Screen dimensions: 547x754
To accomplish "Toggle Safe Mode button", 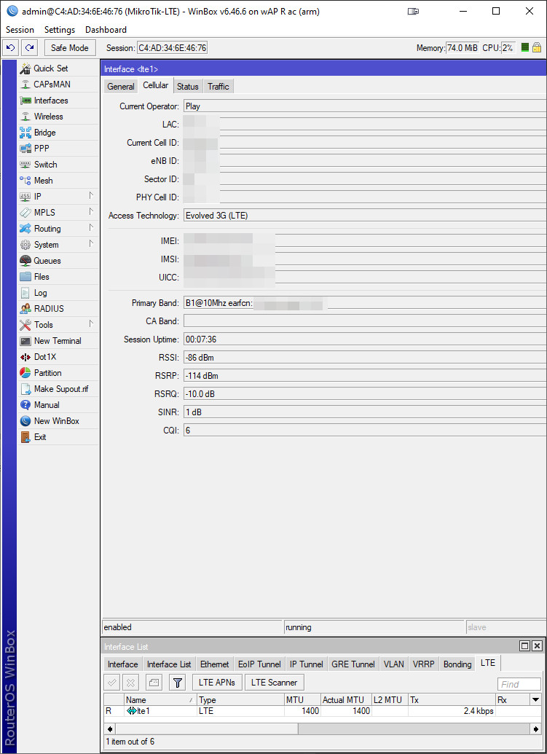I will [70, 47].
